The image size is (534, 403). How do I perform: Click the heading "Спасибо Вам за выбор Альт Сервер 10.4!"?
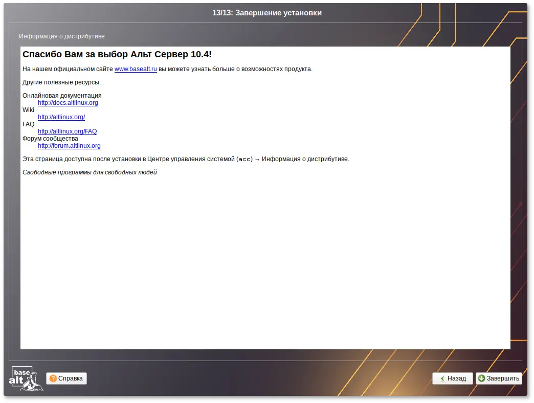[117, 54]
